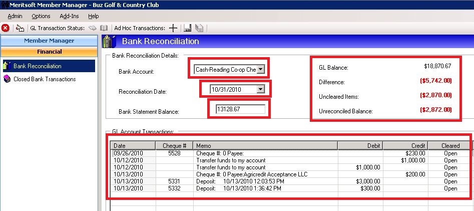The height and width of the screenshot is (211, 474).
Task: Click the 10/31/2010 date field text
Action: pos(226,89)
